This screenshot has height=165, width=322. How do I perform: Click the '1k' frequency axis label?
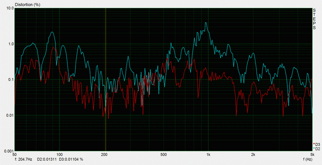(x=208, y=155)
